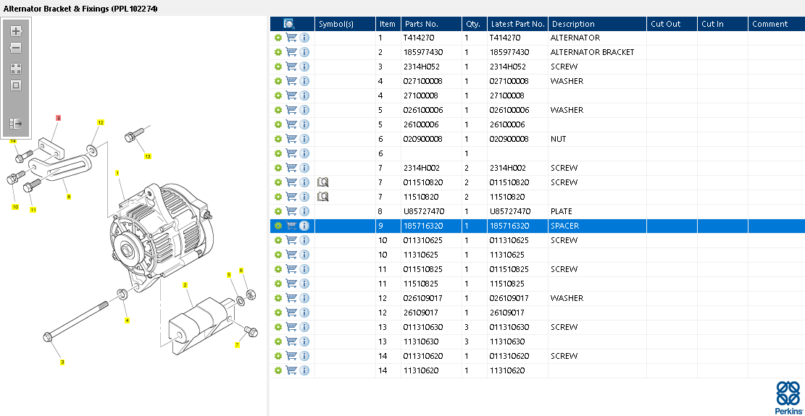Open info for SPACER 185716320

pos(304,226)
